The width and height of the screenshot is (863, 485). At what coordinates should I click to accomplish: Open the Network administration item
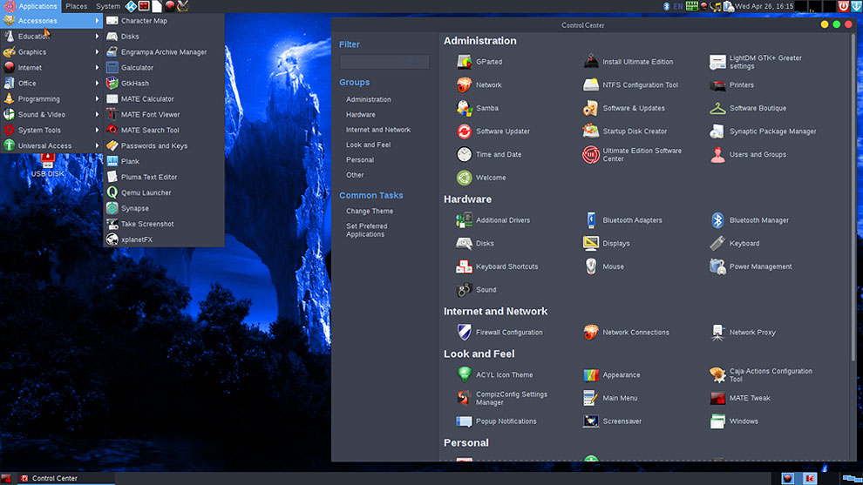tap(479, 84)
